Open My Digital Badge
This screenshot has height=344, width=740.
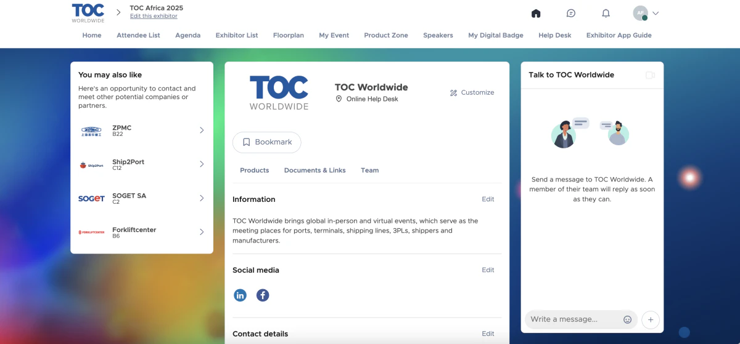click(496, 36)
